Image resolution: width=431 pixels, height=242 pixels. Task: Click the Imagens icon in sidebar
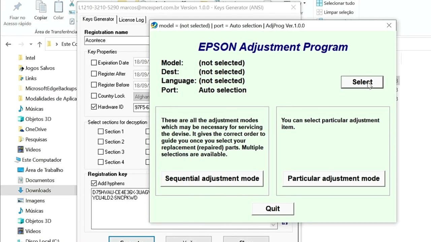point(21,201)
